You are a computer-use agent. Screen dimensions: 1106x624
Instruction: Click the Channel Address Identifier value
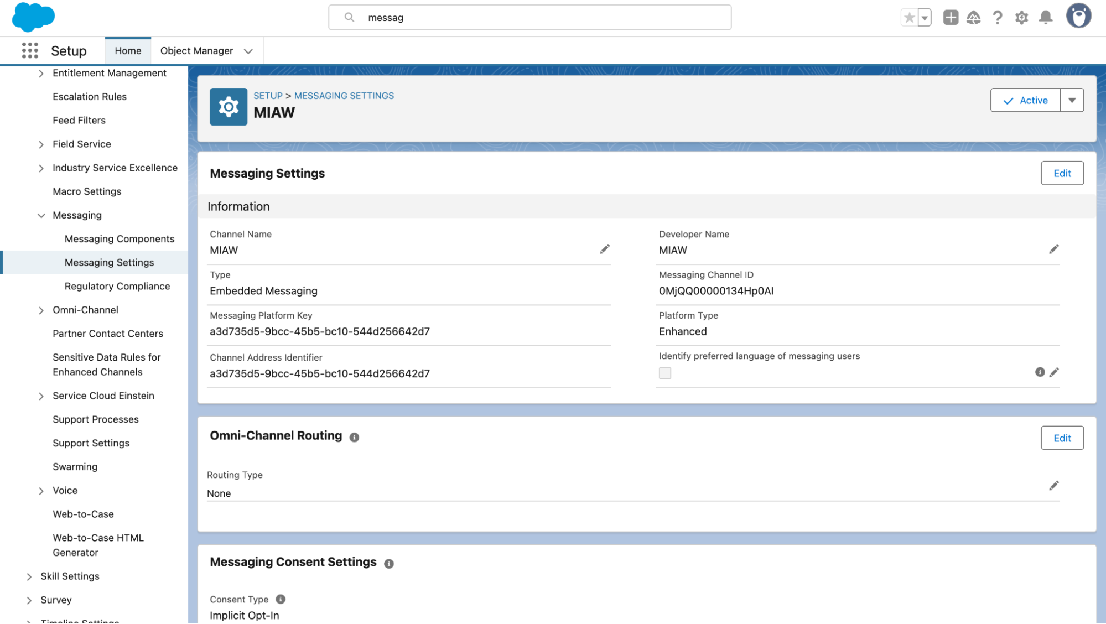(x=319, y=373)
